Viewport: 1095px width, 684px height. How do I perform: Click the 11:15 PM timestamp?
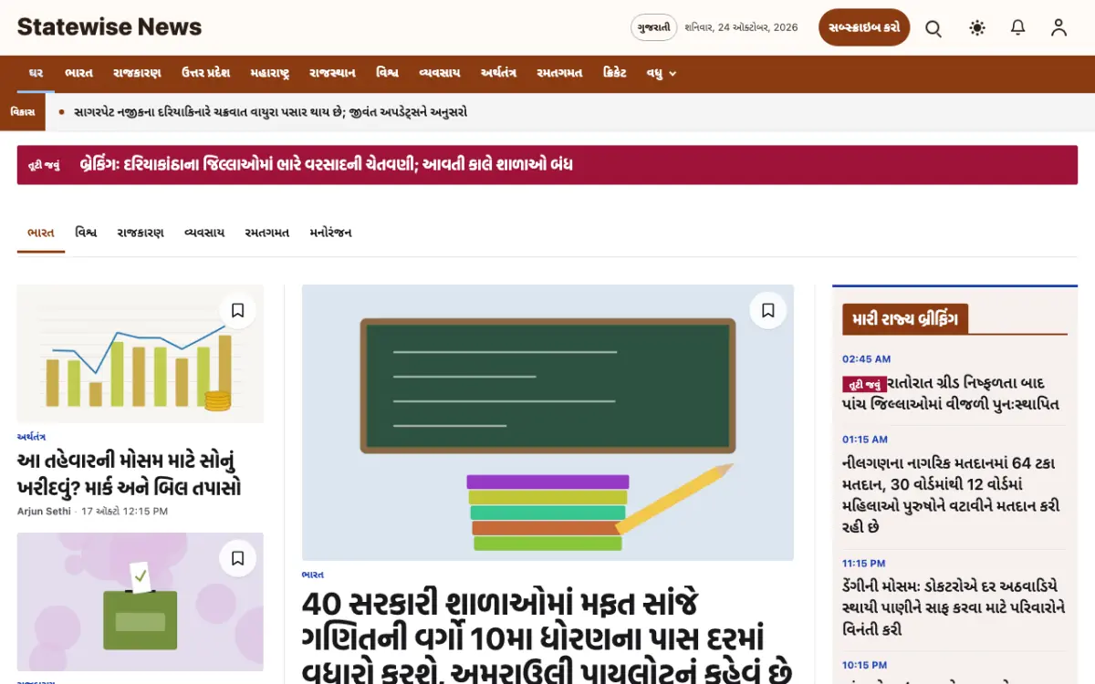point(864,564)
